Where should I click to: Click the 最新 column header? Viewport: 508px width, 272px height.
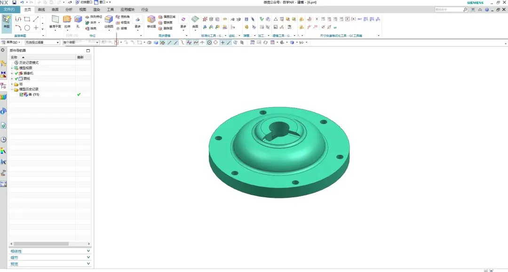[x=83, y=57]
